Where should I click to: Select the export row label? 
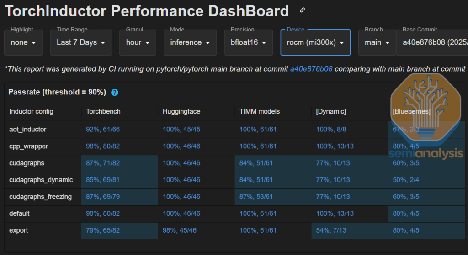pyautogui.click(x=18, y=230)
